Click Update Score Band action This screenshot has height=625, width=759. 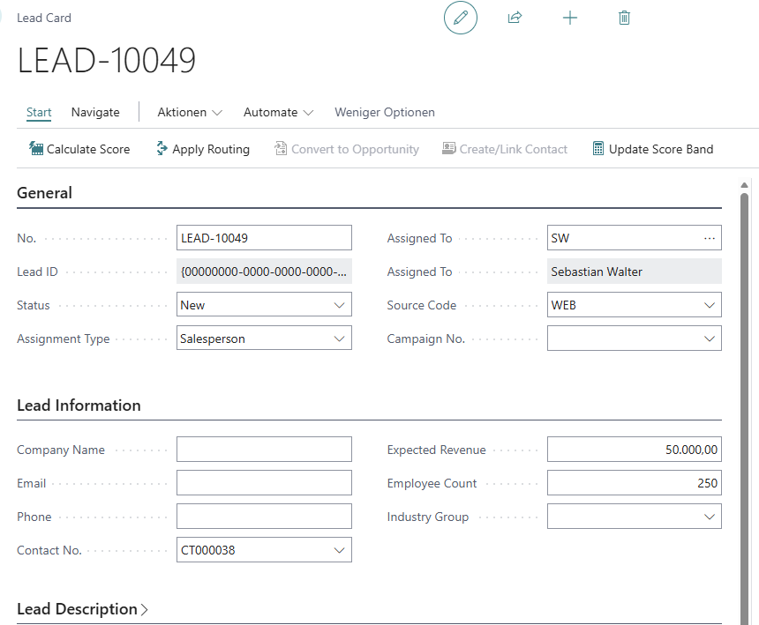click(x=652, y=149)
